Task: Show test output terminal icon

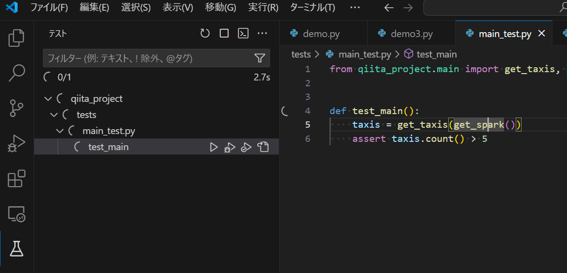Action: [243, 34]
